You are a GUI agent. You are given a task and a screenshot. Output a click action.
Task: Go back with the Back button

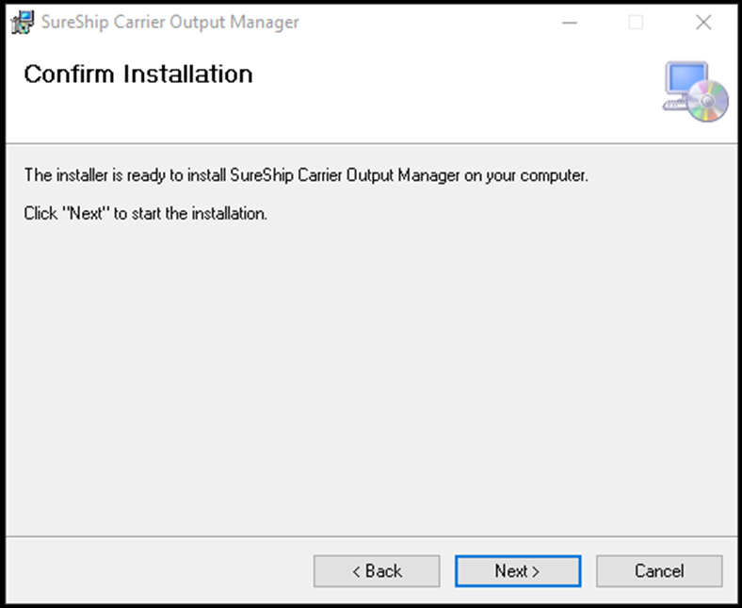(x=377, y=571)
